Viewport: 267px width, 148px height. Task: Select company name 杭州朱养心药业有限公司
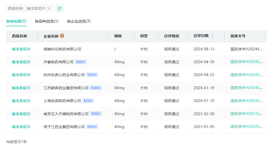(64, 75)
